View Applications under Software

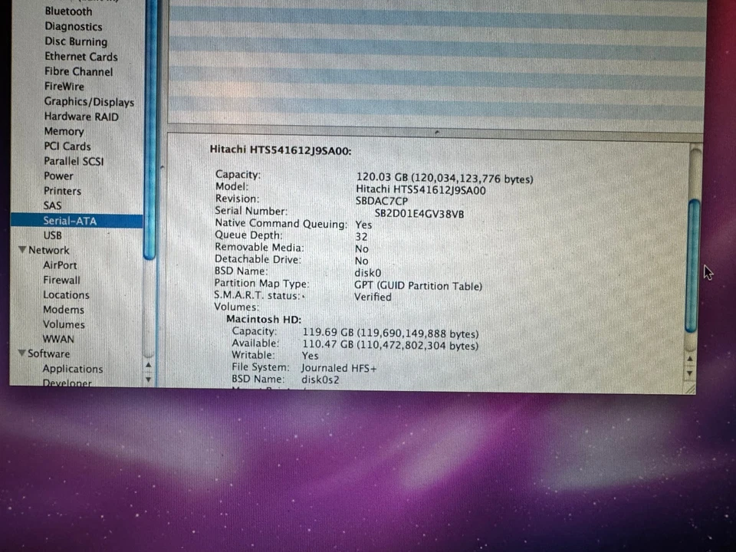click(x=73, y=369)
